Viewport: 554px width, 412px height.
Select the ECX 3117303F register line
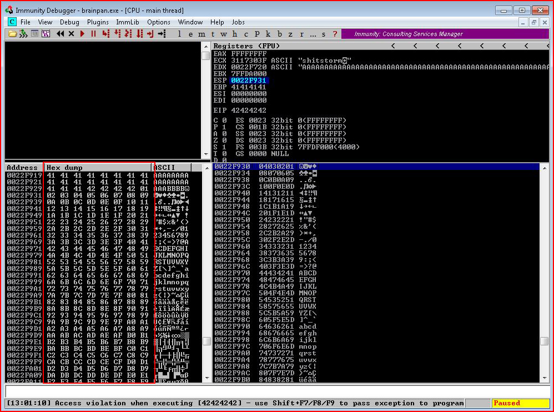283,61
